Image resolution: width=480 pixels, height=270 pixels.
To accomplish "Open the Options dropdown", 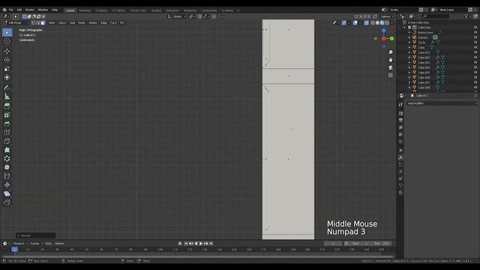I will pyautogui.click(x=387, y=16).
